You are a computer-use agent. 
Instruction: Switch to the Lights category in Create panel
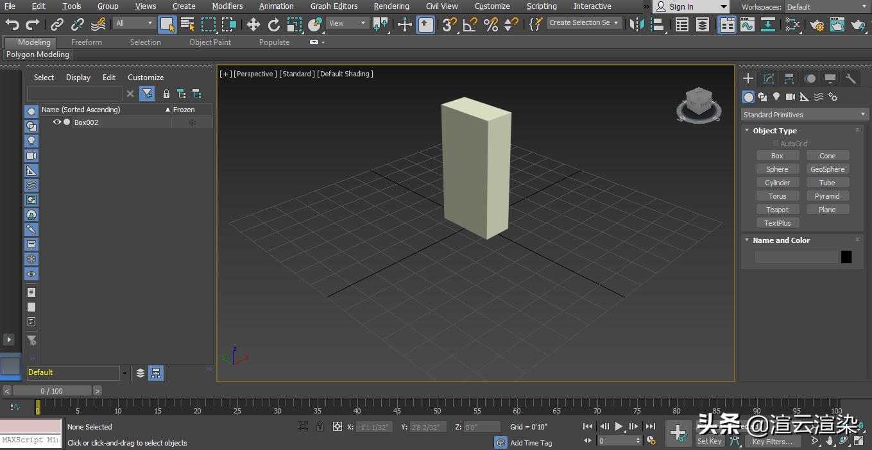point(777,97)
